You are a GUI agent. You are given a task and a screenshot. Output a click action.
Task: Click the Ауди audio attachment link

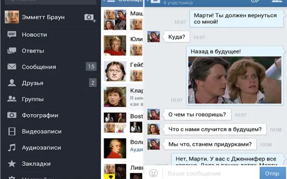click(136, 149)
